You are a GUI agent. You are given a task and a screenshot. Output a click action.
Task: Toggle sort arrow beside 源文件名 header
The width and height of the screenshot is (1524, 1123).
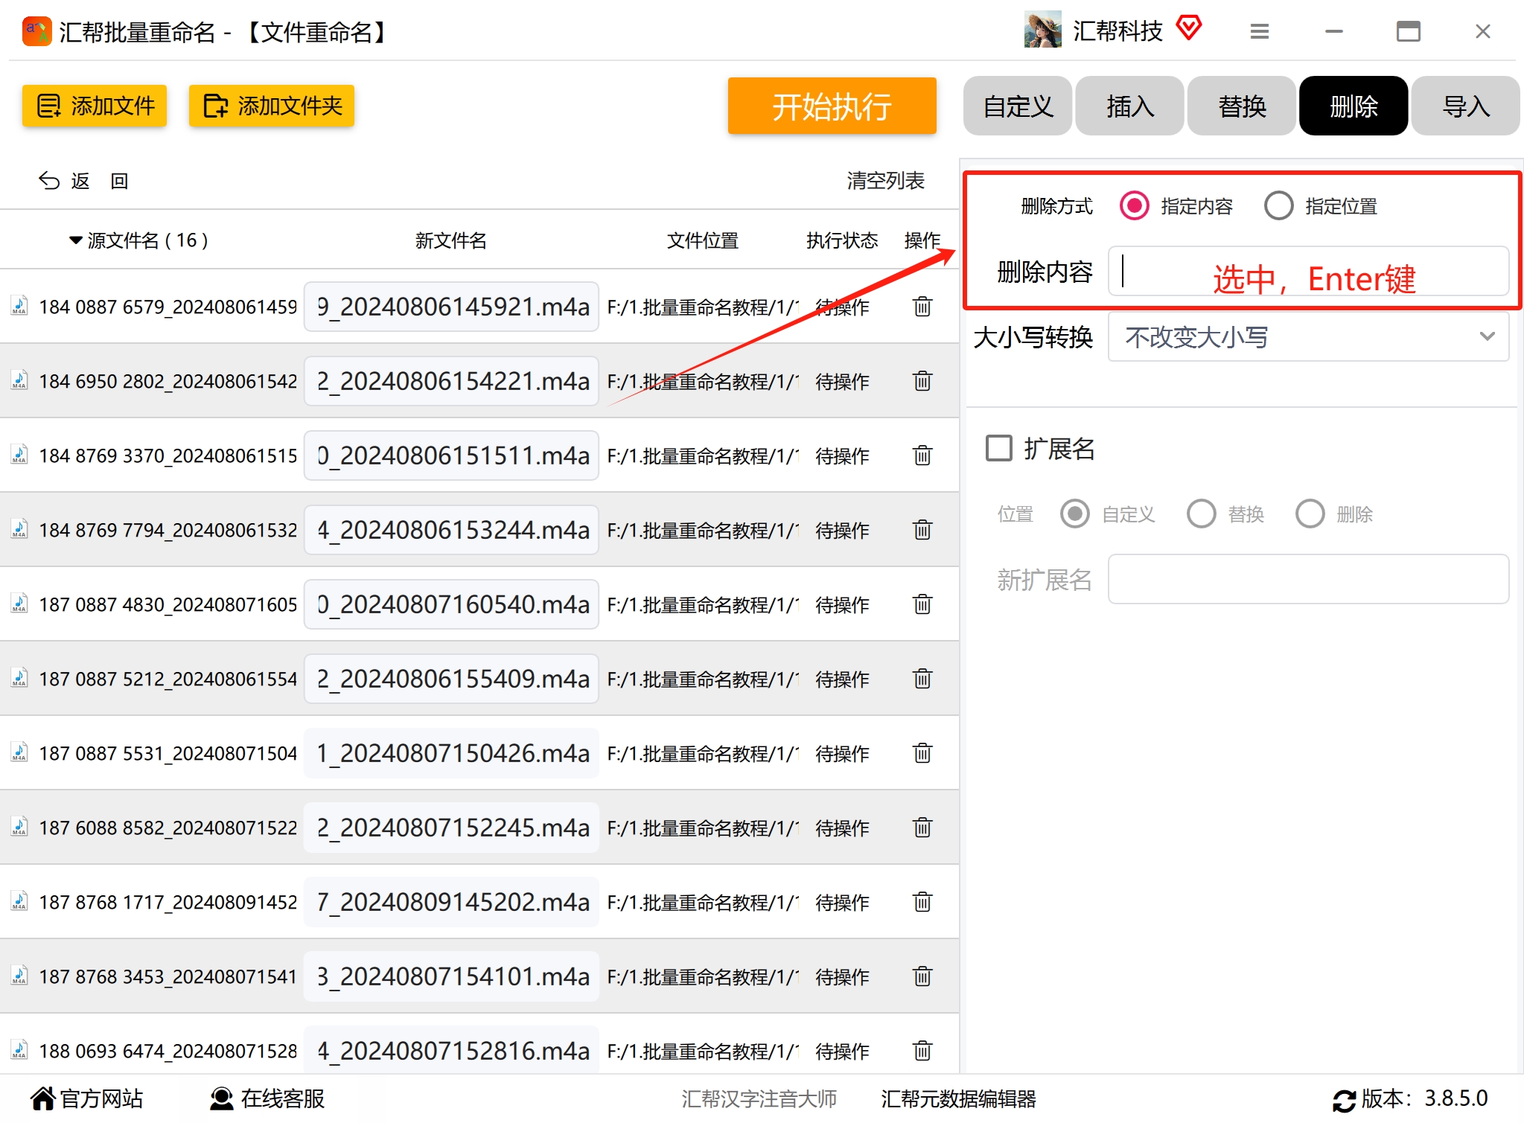point(75,240)
